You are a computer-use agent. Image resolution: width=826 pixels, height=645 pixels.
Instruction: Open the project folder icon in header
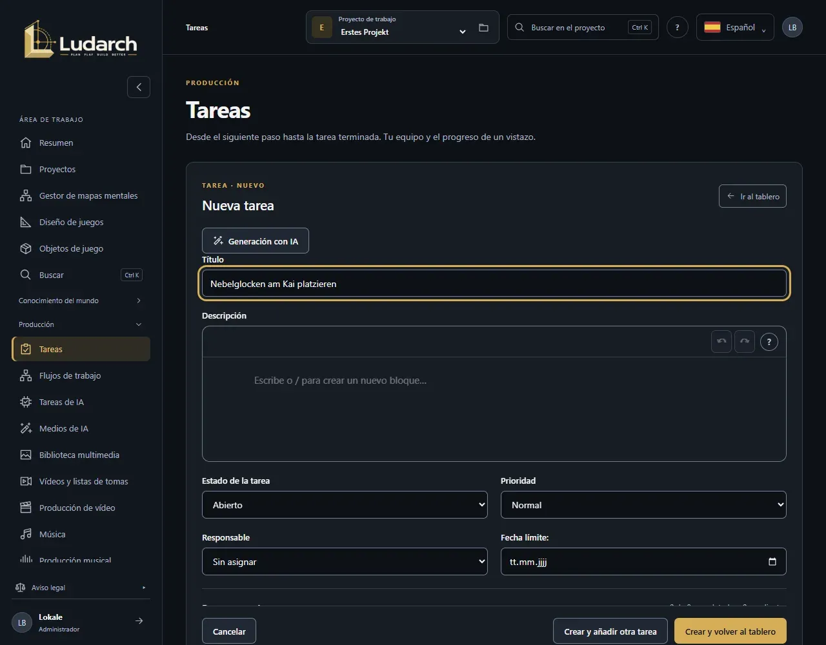pyautogui.click(x=483, y=28)
